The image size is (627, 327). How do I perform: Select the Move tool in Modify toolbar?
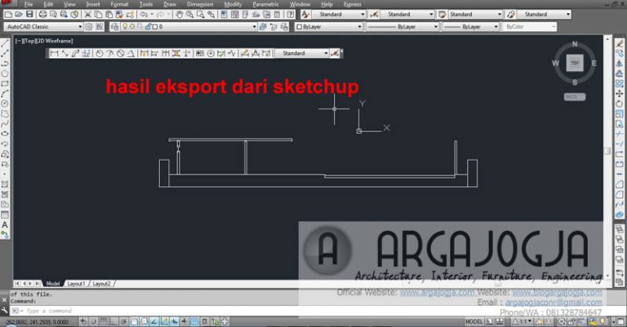pyautogui.click(x=620, y=94)
